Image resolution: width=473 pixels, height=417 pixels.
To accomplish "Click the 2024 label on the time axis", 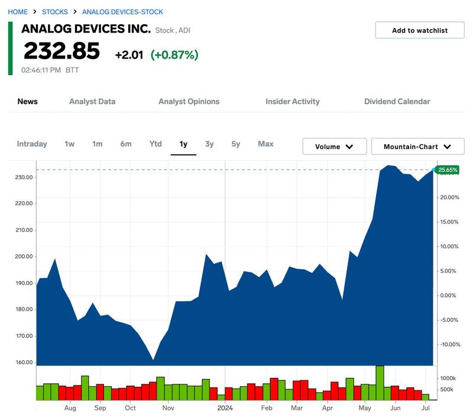I will 225,408.
